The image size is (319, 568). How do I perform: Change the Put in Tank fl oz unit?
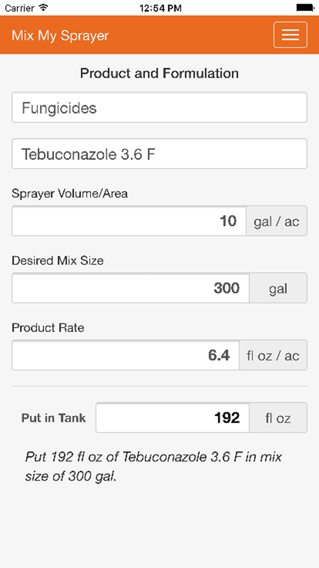(278, 418)
